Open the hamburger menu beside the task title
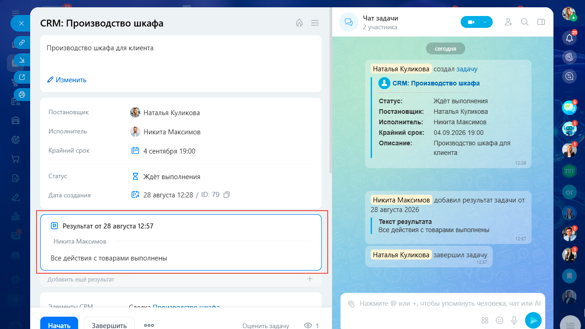 (x=314, y=23)
